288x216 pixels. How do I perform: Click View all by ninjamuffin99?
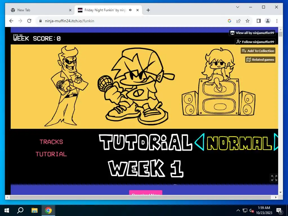(252, 33)
